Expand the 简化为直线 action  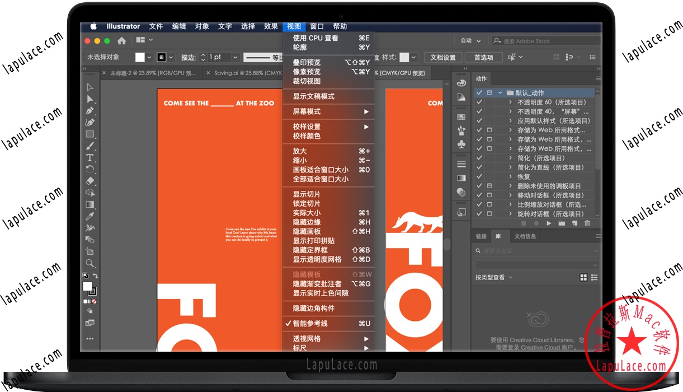coord(511,167)
